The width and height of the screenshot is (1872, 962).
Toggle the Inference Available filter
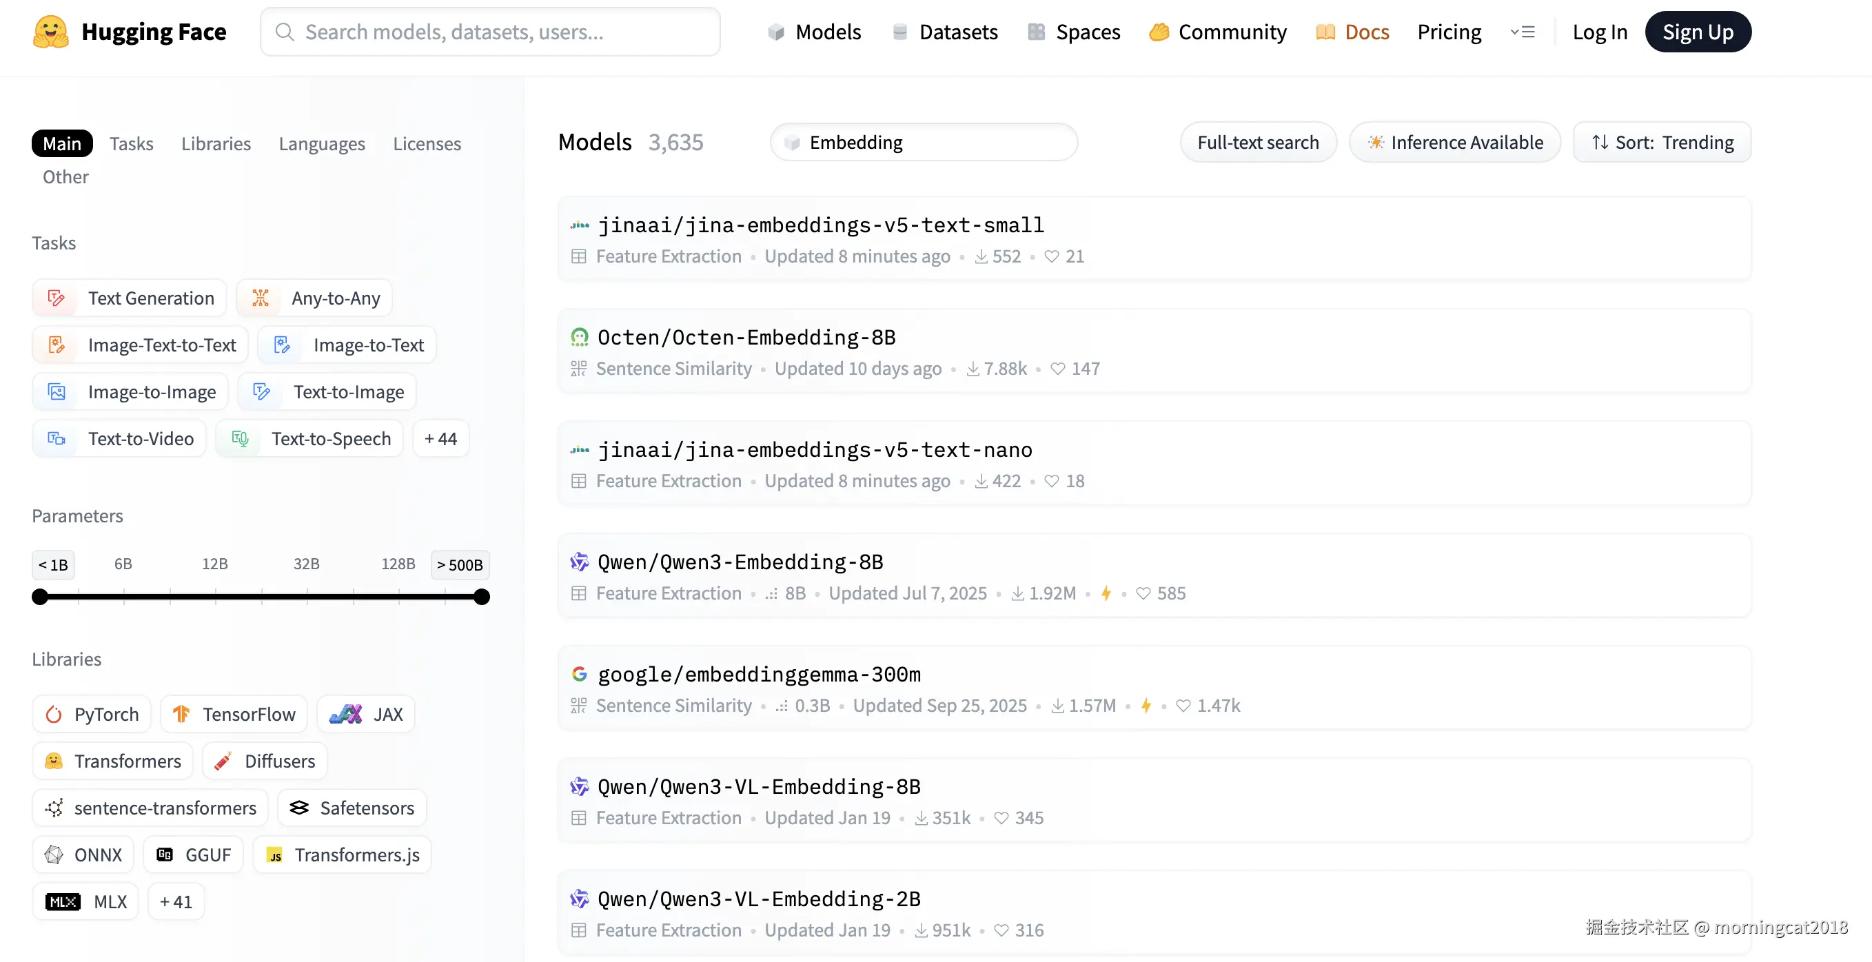click(1455, 143)
